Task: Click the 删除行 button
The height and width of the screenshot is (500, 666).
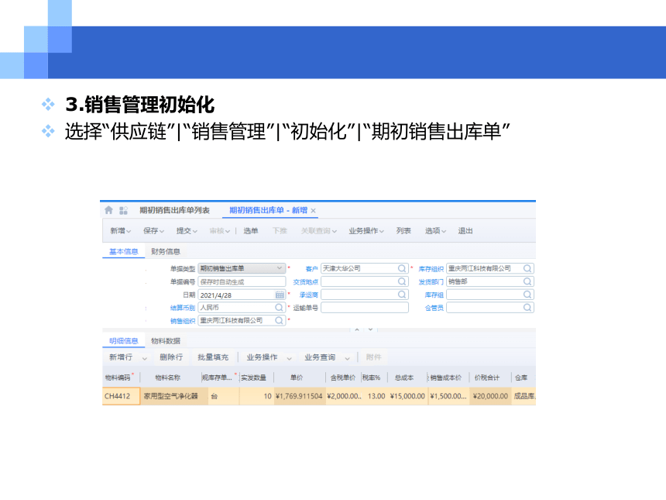Action: pyautogui.click(x=171, y=357)
